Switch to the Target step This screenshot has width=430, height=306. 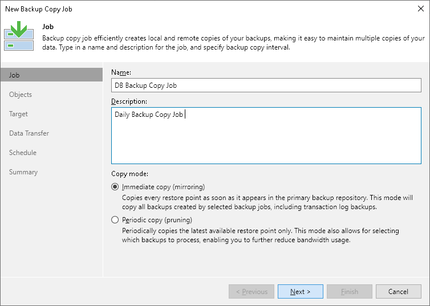click(x=18, y=114)
